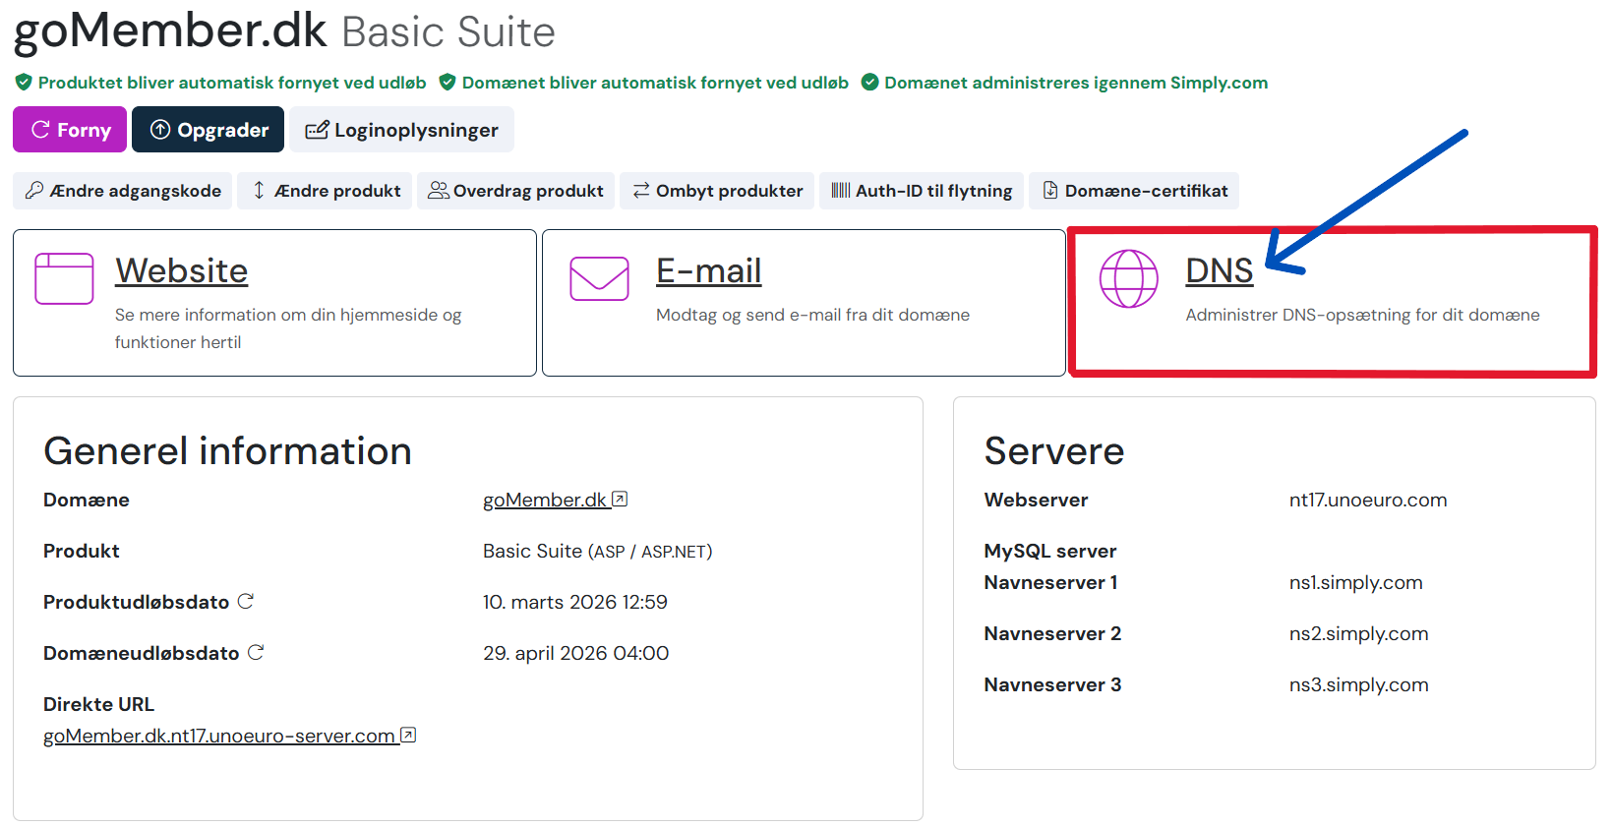Click Ændre produkt button
The width and height of the screenshot is (1612, 827).
(x=325, y=191)
